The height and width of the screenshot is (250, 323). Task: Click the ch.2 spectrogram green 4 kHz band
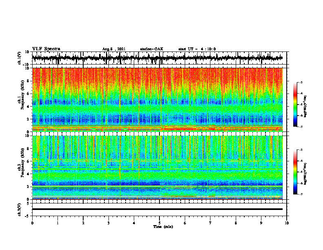pyautogui.click(x=157, y=175)
